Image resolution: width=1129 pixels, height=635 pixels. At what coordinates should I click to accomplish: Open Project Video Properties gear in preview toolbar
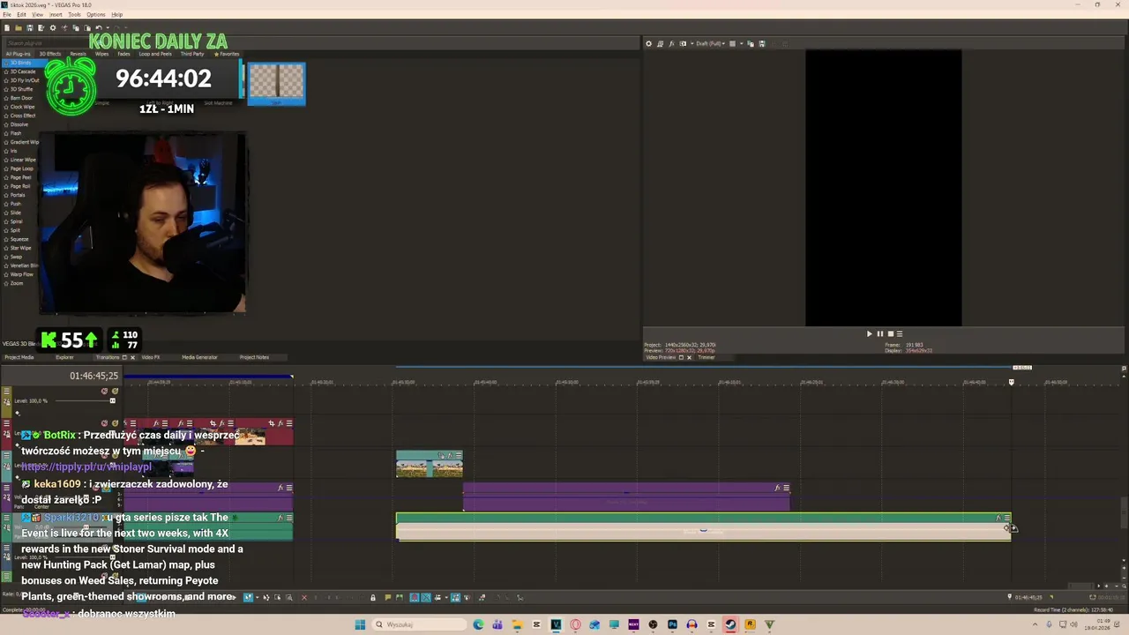648,43
